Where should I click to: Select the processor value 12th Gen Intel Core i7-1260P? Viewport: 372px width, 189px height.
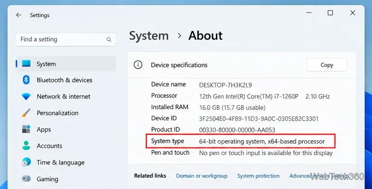(x=249, y=96)
